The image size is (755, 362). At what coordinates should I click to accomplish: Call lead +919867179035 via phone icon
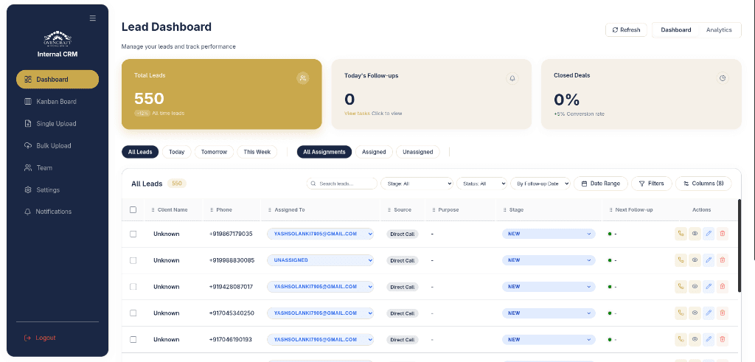(x=681, y=234)
